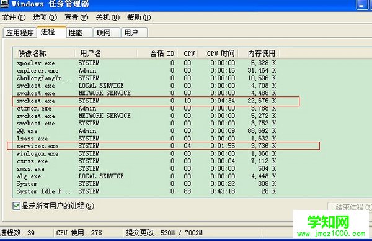
Task: Click memory value 88,692 K
Action: (x=262, y=131)
